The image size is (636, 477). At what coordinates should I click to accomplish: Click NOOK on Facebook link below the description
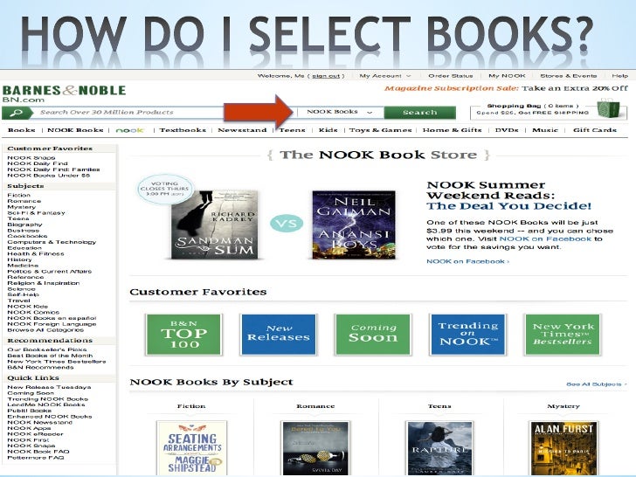467,261
